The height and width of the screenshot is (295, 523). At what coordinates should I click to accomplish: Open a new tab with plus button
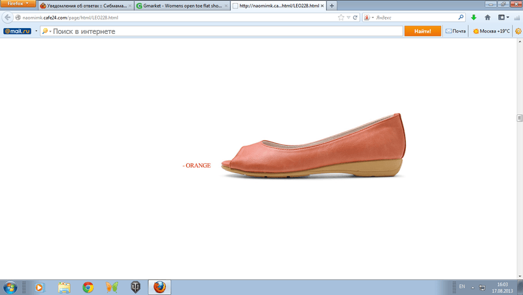coord(332,5)
